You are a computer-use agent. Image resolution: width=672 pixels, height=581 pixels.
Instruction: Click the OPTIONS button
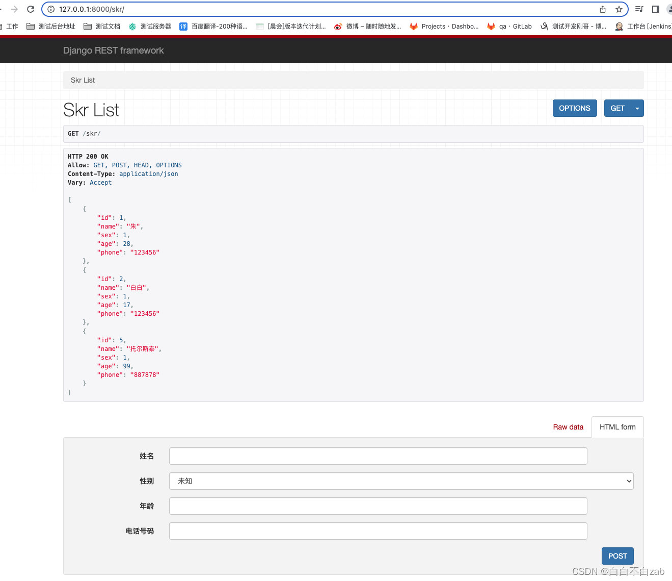point(575,108)
